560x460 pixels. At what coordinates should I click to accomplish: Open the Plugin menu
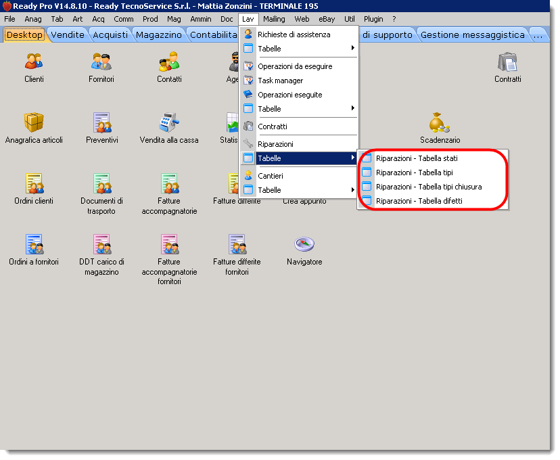[373, 19]
